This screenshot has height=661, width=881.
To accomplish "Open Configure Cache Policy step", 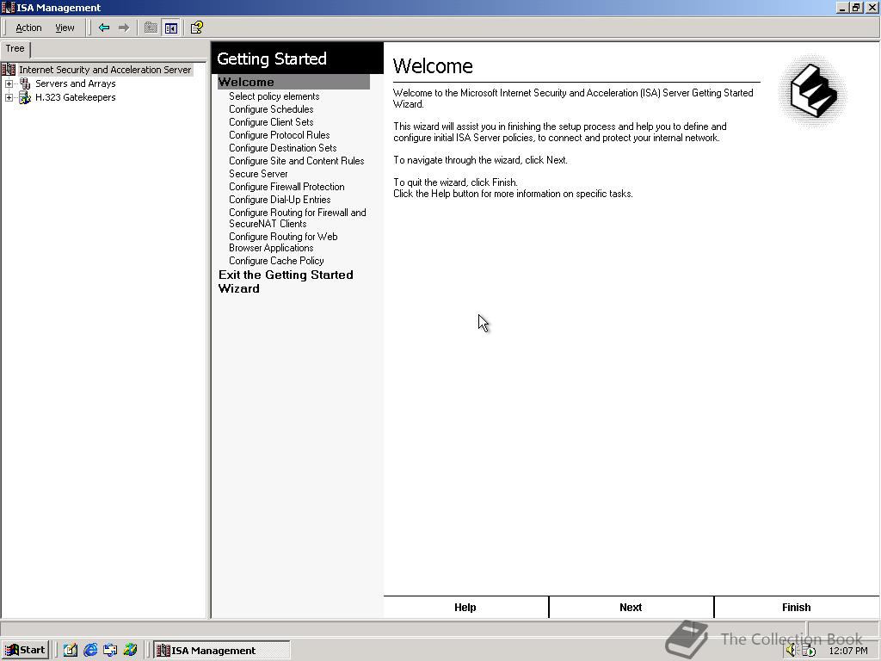I will coord(276,261).
